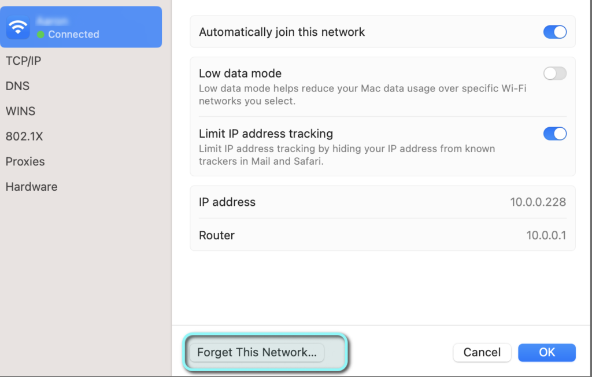Click the Low data mode description text
This screenshot has width=592, height=377.
point(362,95)
